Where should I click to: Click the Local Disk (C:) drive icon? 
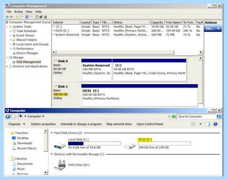coord(60,145)
